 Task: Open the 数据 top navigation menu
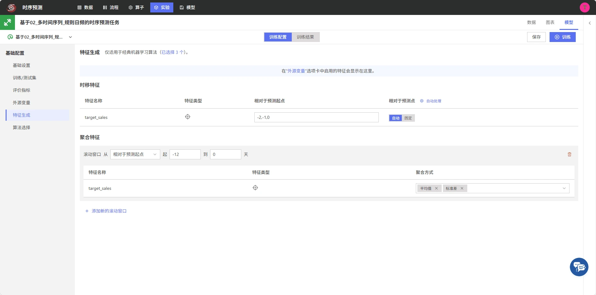tap(85, 7)
